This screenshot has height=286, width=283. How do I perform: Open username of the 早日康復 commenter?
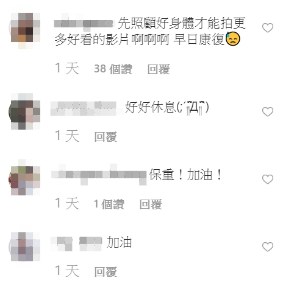84,24
